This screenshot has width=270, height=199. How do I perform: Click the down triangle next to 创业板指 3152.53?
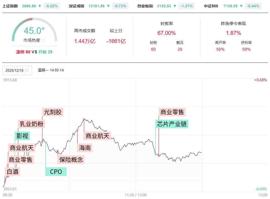[175, 6]
